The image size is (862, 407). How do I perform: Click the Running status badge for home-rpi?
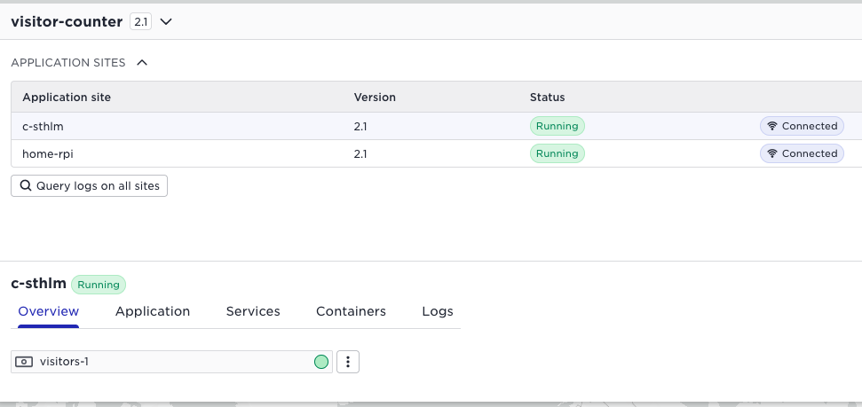[x=557, y=153]
